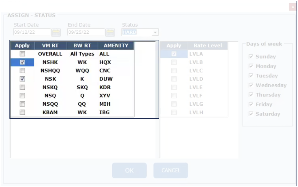Toggle the Wednesday checkbox

click(x=251, y=85)
